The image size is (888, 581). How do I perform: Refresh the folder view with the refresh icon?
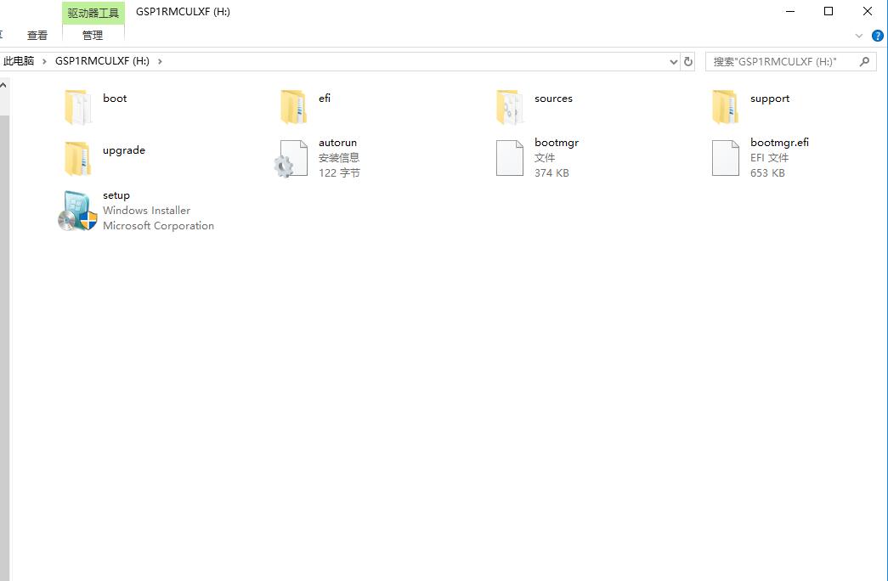(687, 60)
